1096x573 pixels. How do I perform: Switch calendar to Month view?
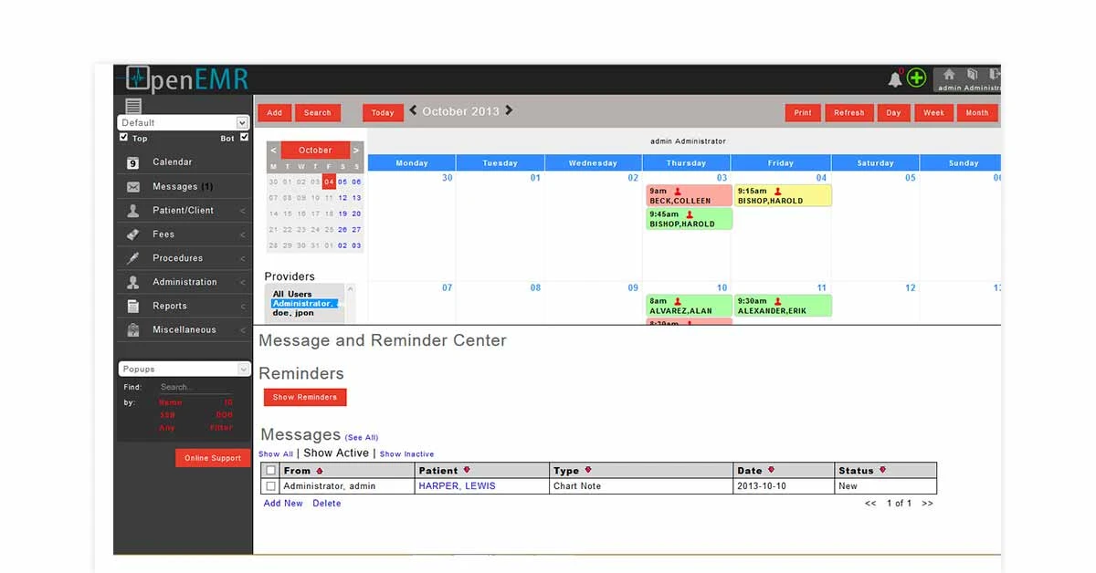(x=976, y=112)
